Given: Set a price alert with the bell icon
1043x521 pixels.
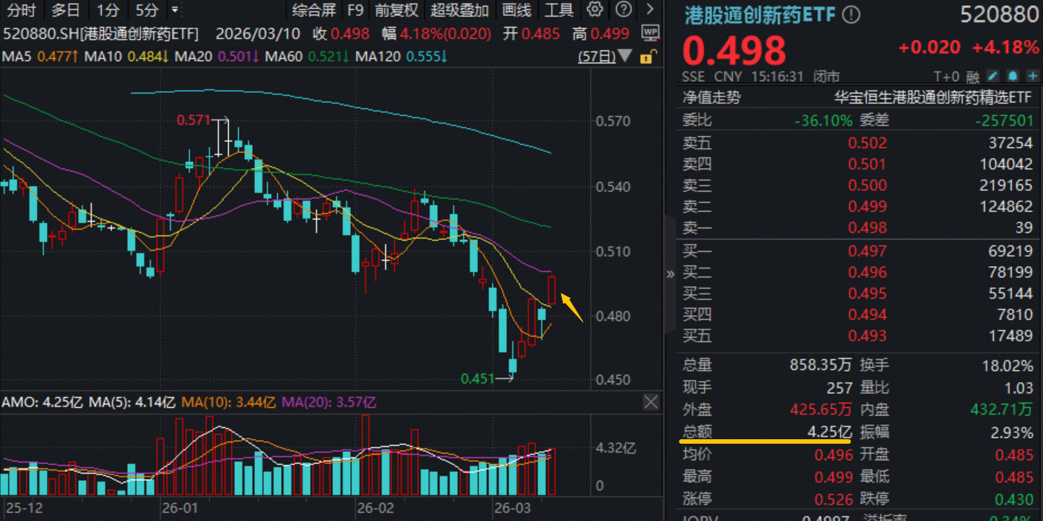Looking at the screenshot, I should click(1013, 76).
